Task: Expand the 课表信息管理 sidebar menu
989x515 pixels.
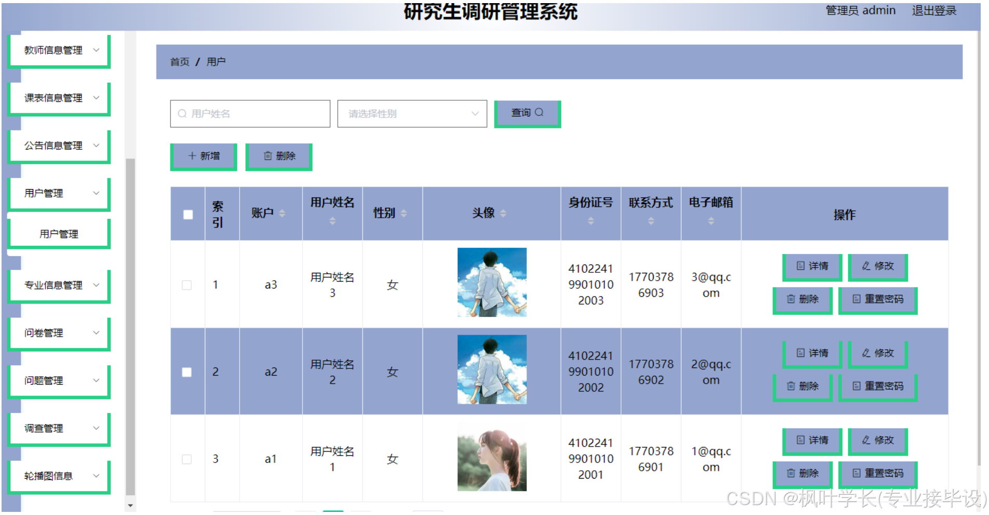Action: (60, 98)
